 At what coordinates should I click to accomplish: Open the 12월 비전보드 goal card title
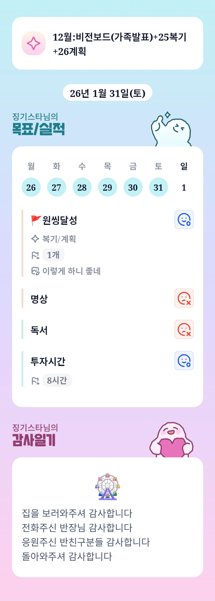(120, 44)
